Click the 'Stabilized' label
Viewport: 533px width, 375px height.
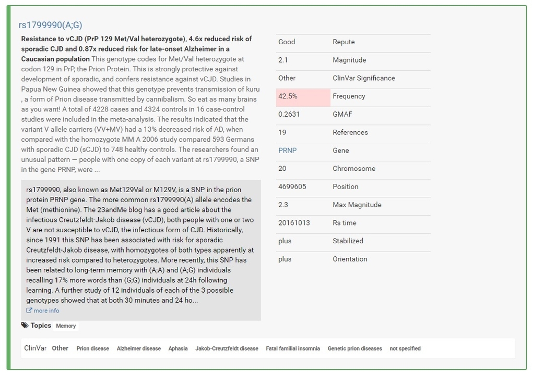[x=348, y=241]
